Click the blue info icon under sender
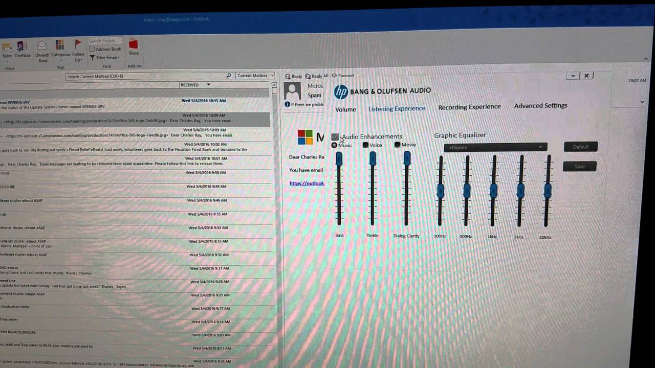This screenshot has width=655, height=368. pos(287,104)
